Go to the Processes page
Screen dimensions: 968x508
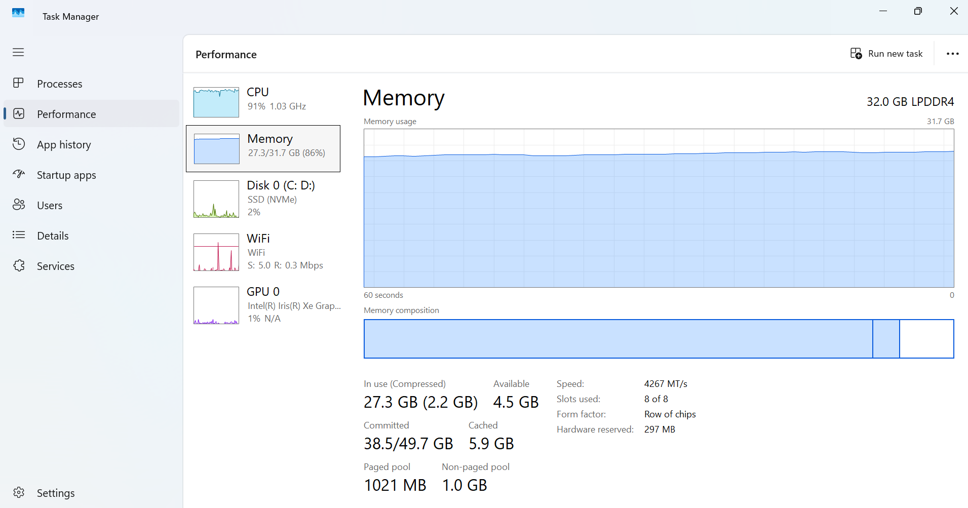click(x=91, y=84)
